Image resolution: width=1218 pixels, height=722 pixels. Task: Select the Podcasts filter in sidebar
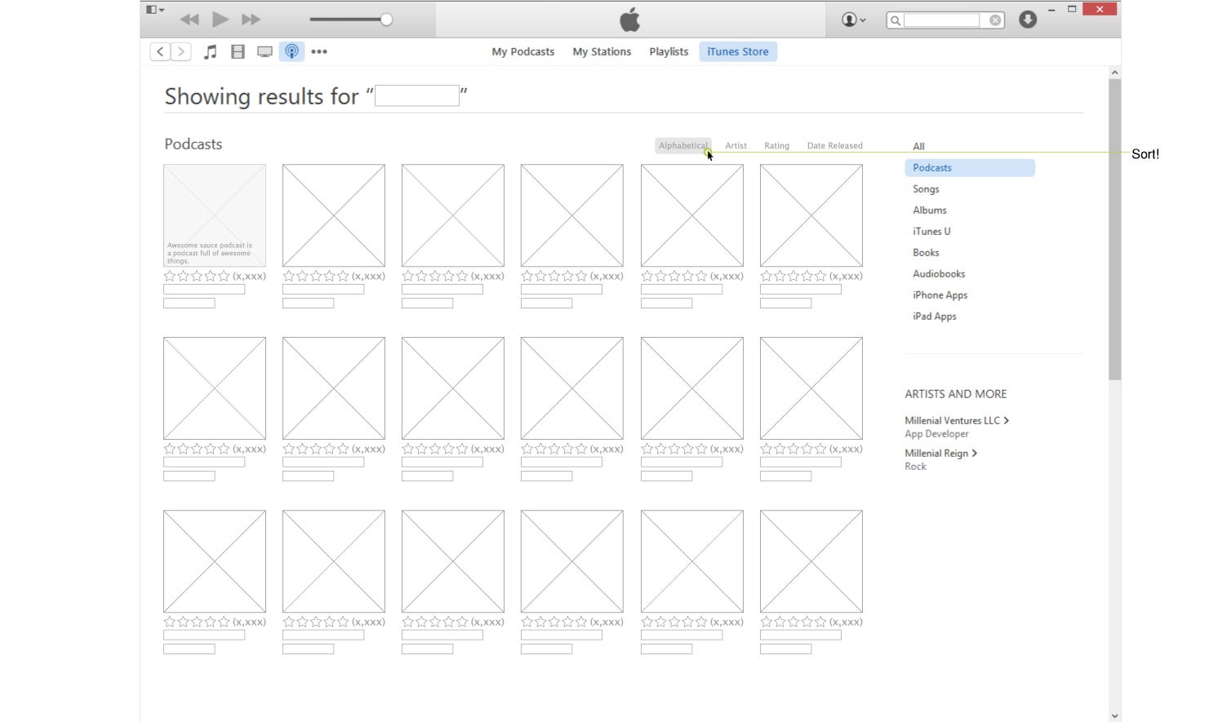970,167
